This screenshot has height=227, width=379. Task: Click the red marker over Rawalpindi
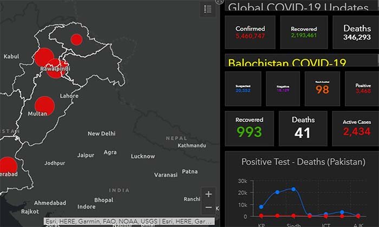pos(56,69)
